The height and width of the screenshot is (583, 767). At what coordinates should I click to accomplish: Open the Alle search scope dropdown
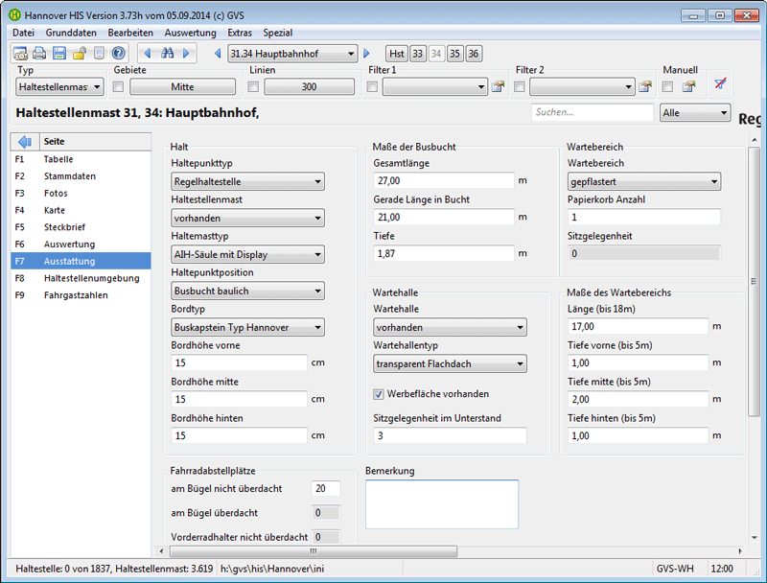click(x=695, y=113)
